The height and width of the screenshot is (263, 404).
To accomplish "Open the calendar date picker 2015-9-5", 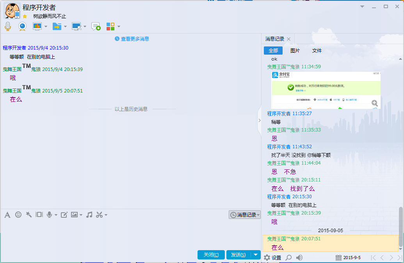I will click(348, 258).
